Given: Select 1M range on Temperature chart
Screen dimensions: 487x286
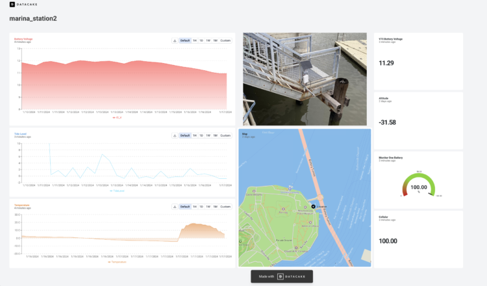Looking at the screenshot, I should pos(215,207).
